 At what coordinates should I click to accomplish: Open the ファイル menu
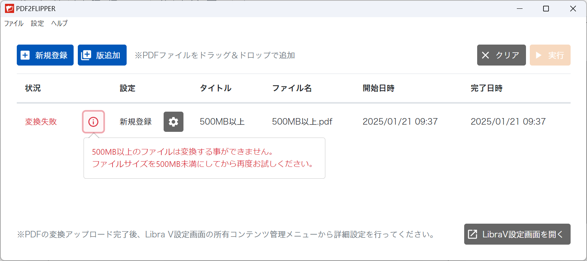pos(14,23)
